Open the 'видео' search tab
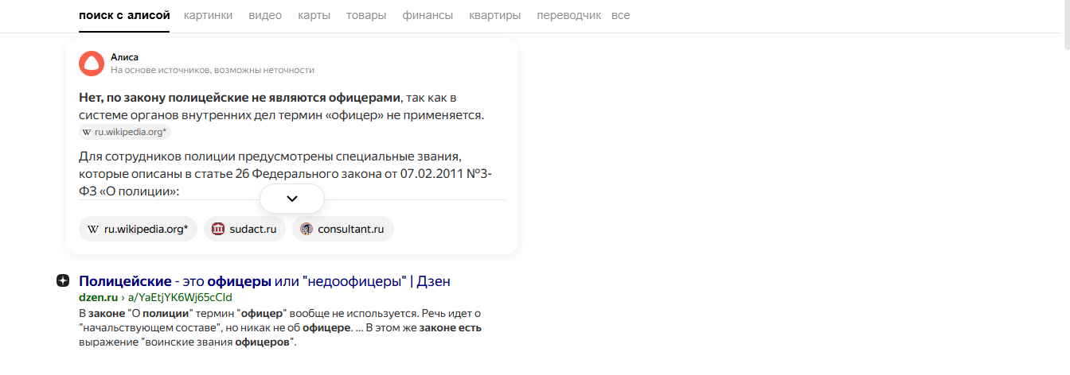Screen dimensions: 1070x375 pos(265,15)
